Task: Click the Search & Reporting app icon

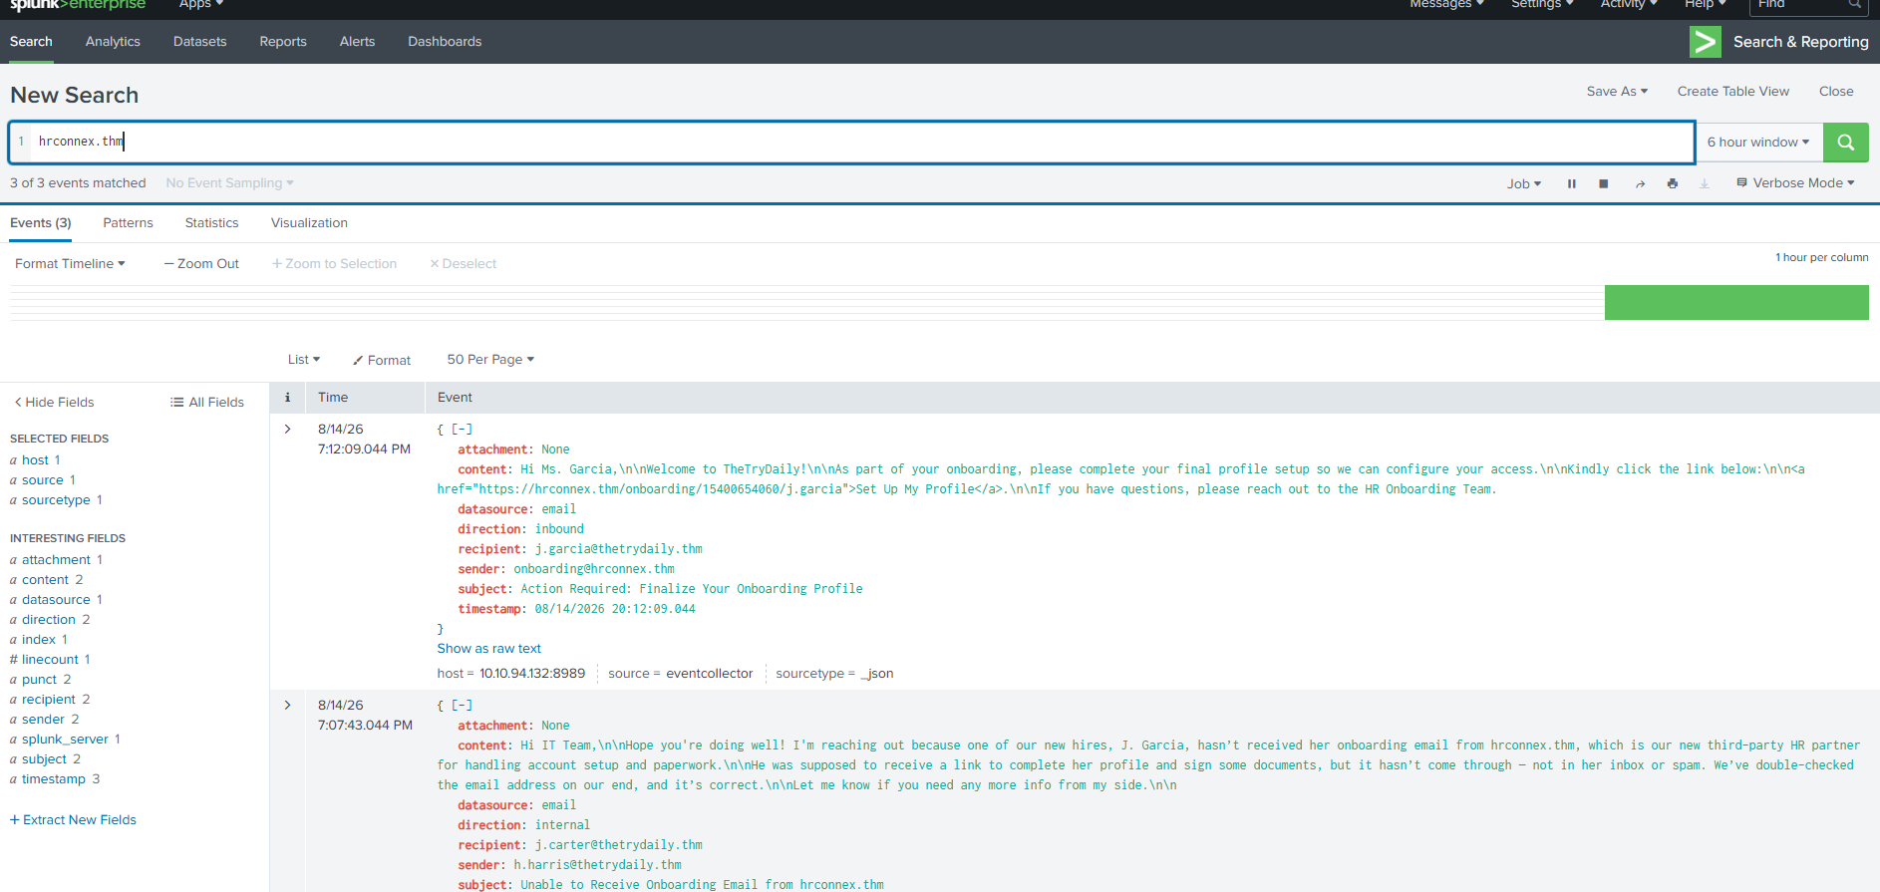Action: [1706, 42]
